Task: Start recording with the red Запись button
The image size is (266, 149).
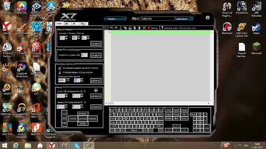Action: point(153,28)
